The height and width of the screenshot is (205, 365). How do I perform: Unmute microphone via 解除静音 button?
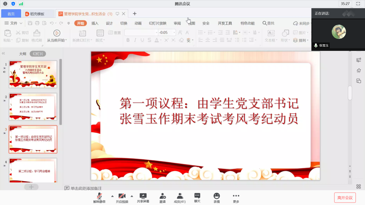pyautogui.click(x=100, y=197)
